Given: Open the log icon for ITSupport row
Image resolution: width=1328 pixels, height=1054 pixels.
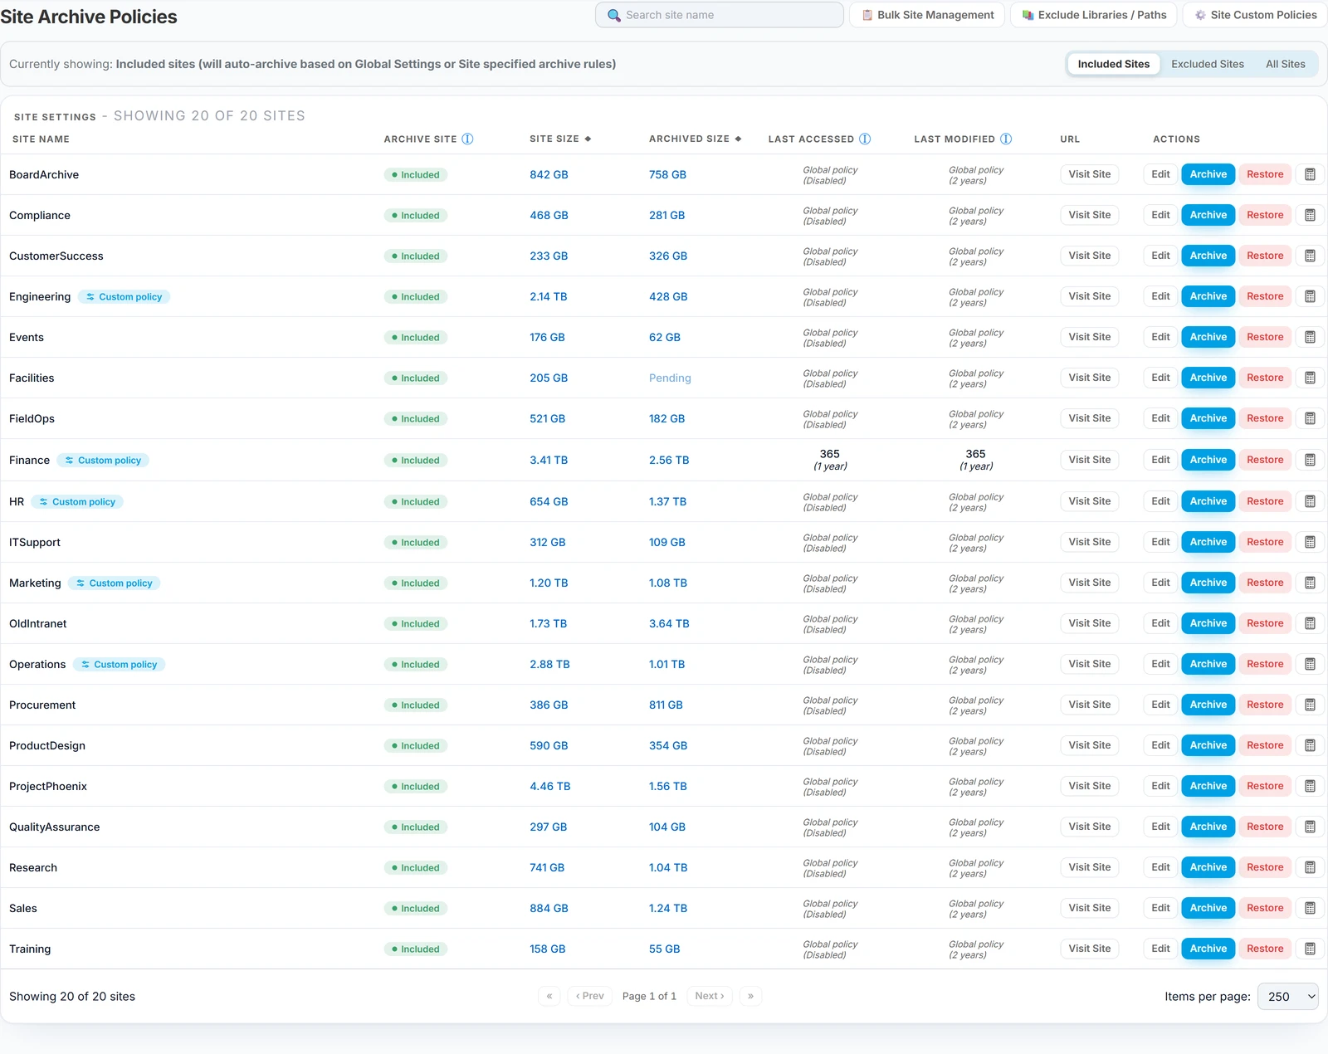Looking at the screenshot, I should point(1310,542).
